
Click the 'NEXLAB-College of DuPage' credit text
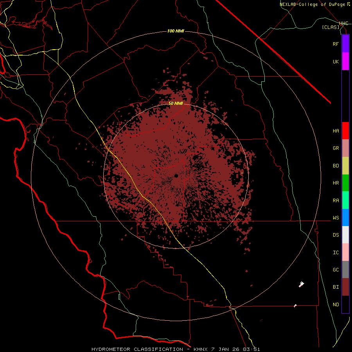312,4
